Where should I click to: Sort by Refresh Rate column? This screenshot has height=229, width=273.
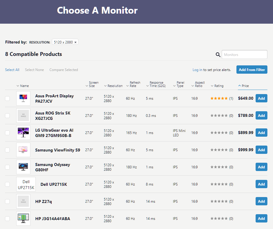[x=133, y=84]
